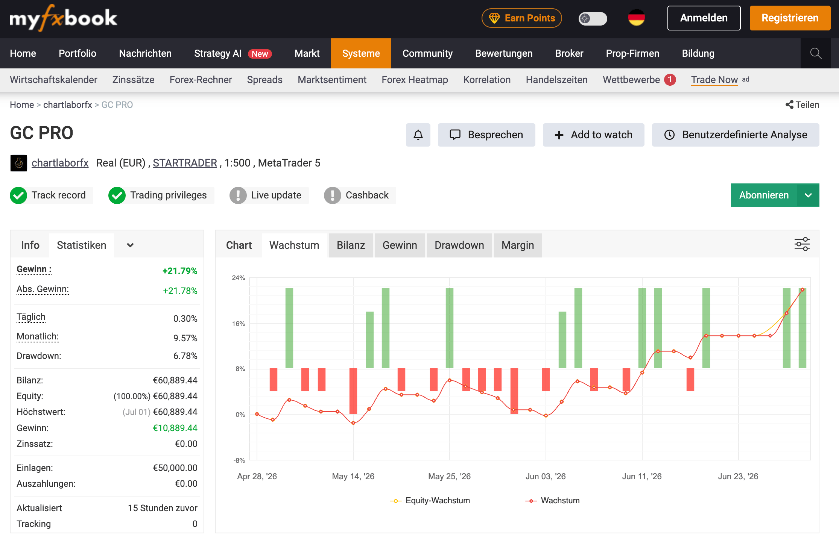This screenshot has height=542, width=839.
Task: Click the Monatlich statistic label
Action: pyautogui.click(x=38, y=337)
